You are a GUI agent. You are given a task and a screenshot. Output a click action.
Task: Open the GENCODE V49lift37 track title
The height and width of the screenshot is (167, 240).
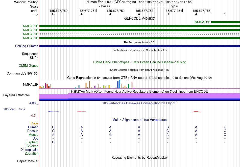point(139,18)
